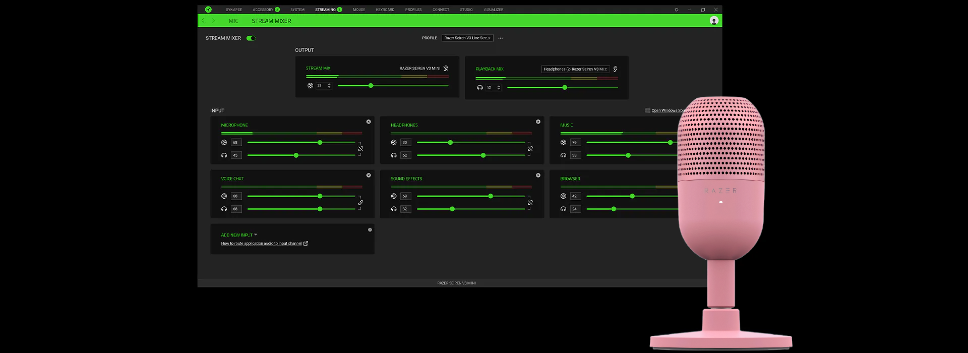Click the Headphones channel playback headphone icon

pyautogui.click(x=394, y=155)
